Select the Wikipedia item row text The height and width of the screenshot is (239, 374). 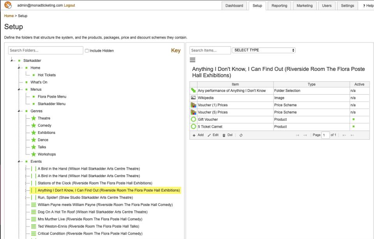click(206, 98)
